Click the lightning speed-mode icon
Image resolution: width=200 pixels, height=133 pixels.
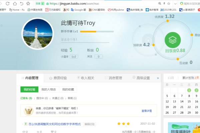(164, 4)
